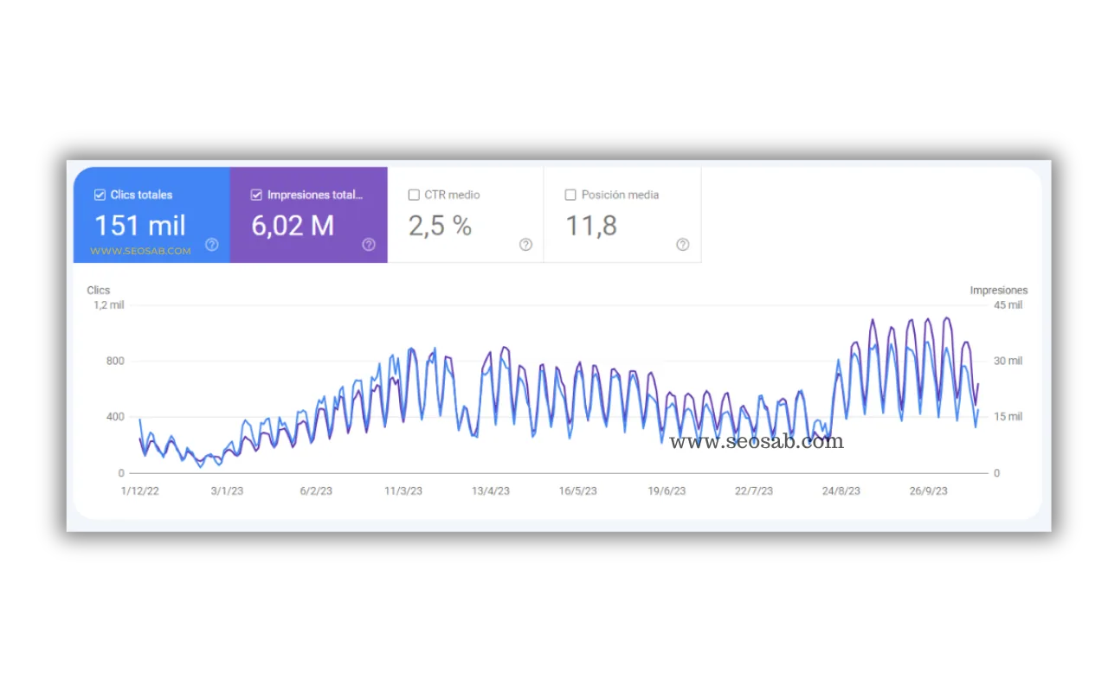Click the 3/1/23 date label
Viewport: 1108px width, 692px height.
pyautogui.click(x=227, y=491)
